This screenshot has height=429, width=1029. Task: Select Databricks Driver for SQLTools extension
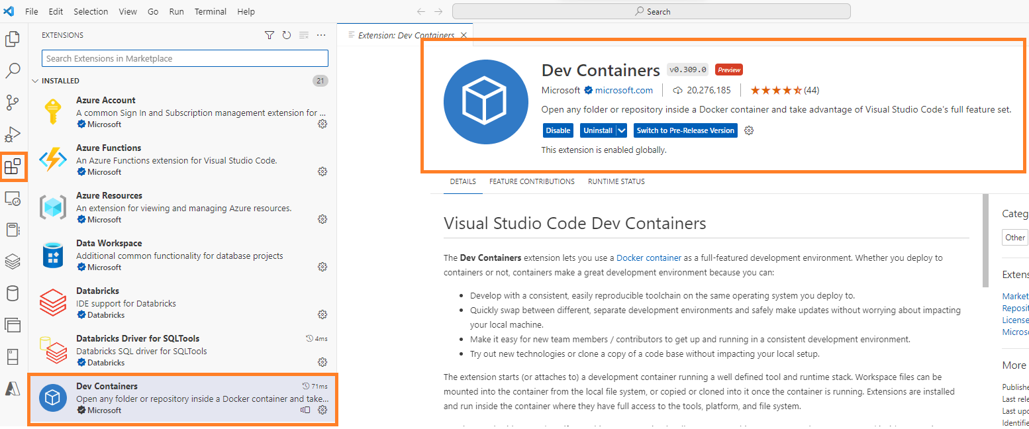pyautogui.click(x=182, y=350)
